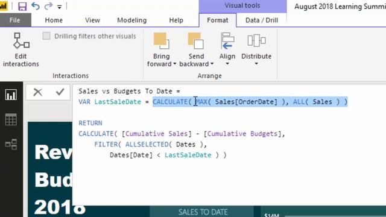Screen dimensions: 386x217
Task: Click LastSaleDate variable name in VAR line
Action: coord(118,102)
